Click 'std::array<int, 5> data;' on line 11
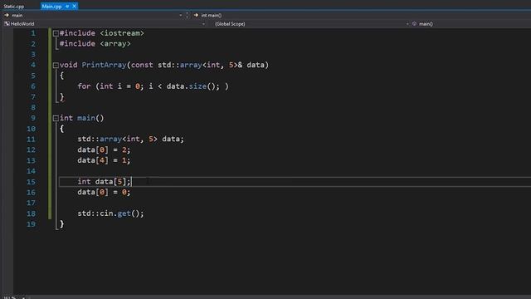Viewport: 531px width, 299px height. pyautogui.click(x=131, y=139)
